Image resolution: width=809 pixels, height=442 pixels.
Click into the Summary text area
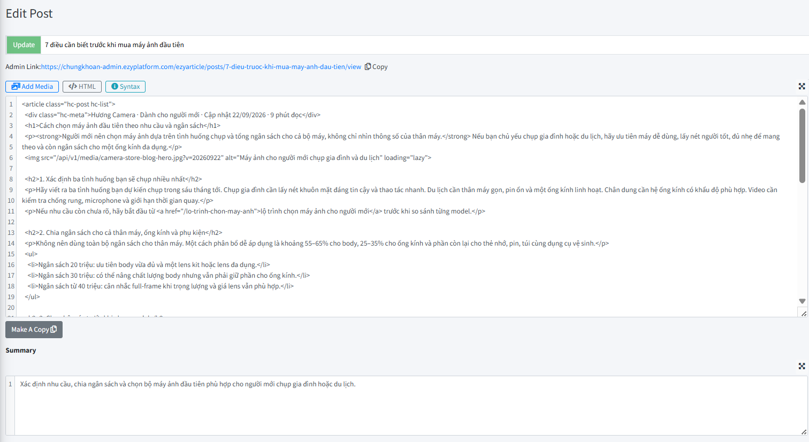pyautogui.click(x=410, y=406)
